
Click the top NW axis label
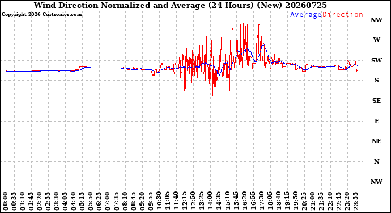point(376,20)
